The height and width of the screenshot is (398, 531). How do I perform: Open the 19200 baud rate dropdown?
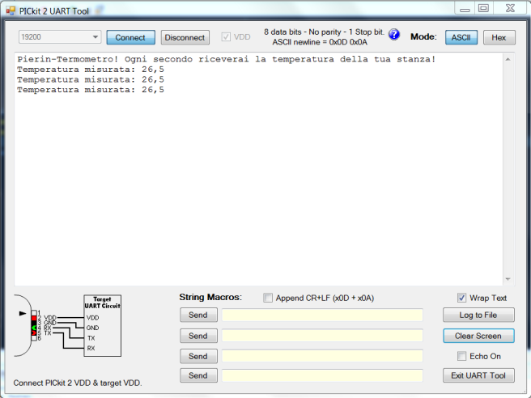coord(96,37)
